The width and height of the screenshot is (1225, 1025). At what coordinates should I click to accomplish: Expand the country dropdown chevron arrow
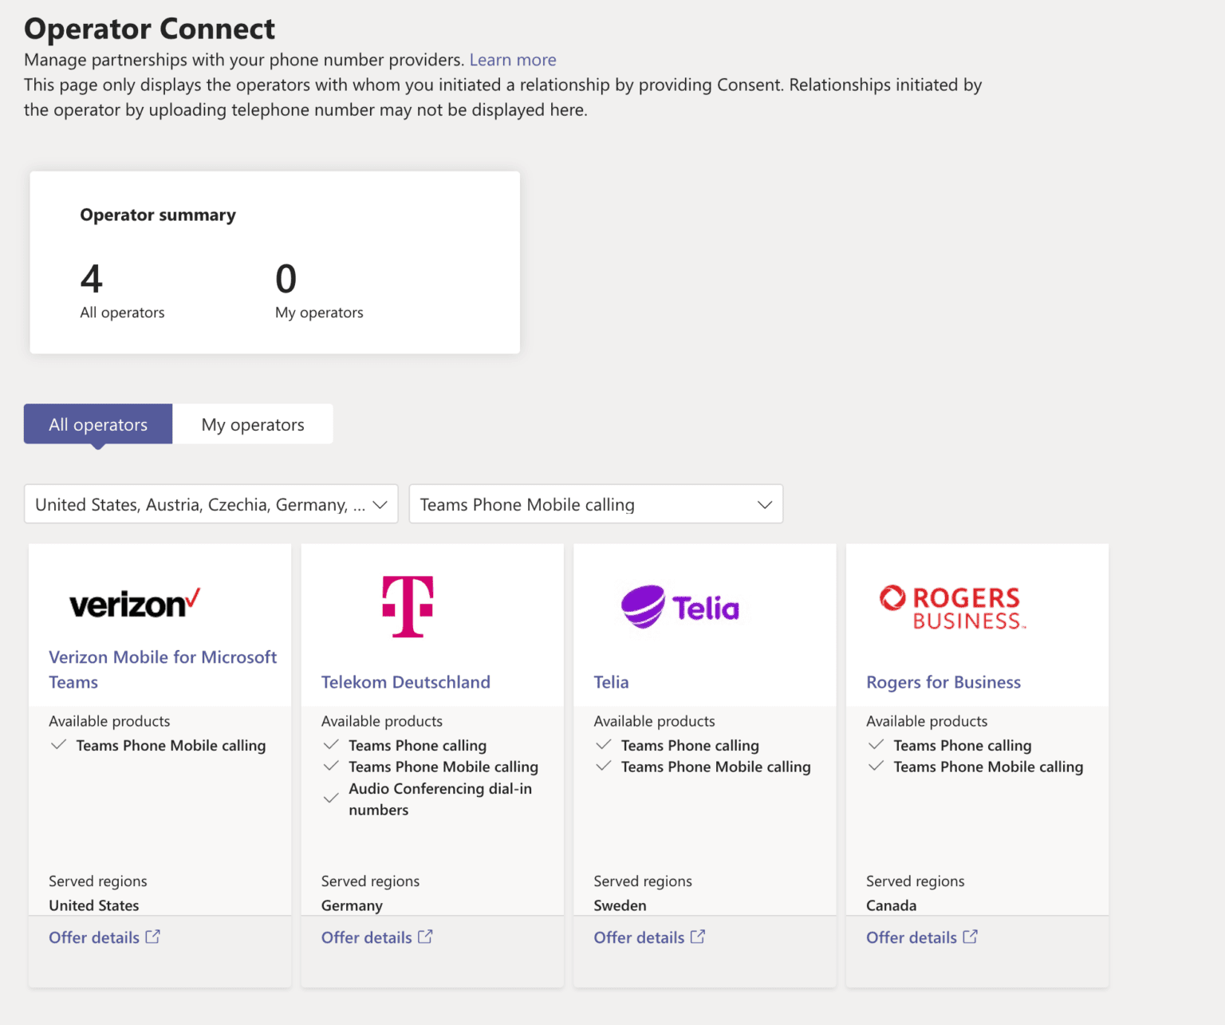pos(380,504)
